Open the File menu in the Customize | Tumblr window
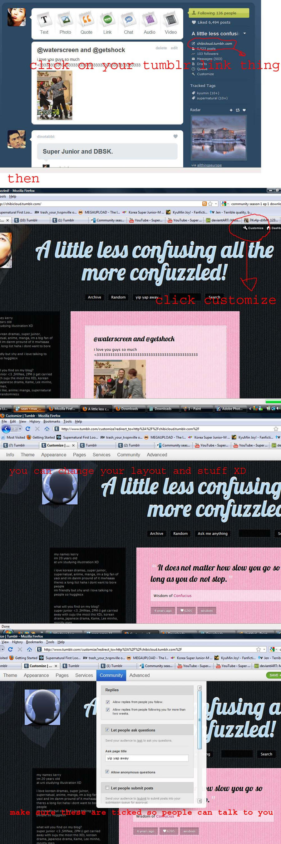This screenshot has height=844, width=281. pos(4,421)
